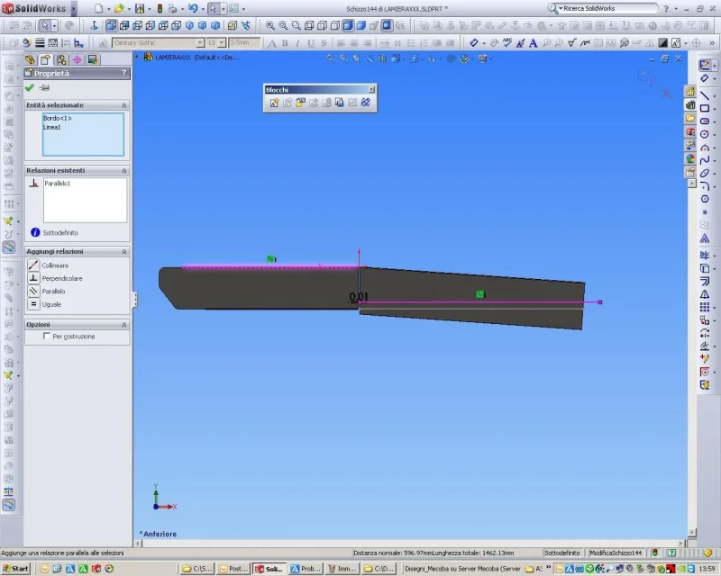The height and width of the screenshot is (576, 721).
Task: Open the Line tool dropdown arrow
Action: point(714,96)
